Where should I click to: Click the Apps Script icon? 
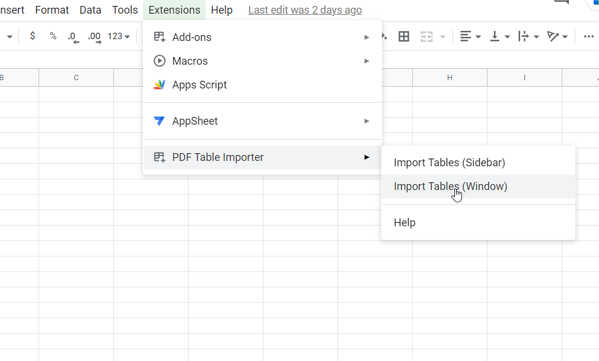click(159, 85)
